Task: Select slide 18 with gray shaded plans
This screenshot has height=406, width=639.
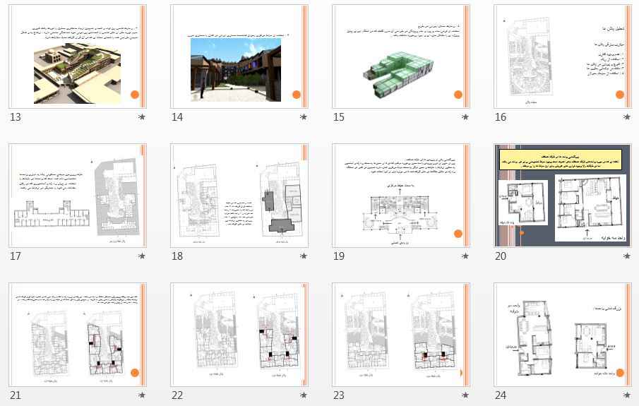Action: tap(239, 196)
